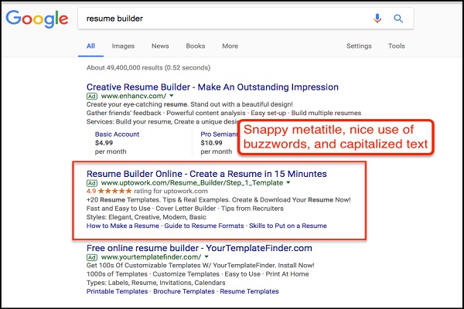Open 'Guide to Resume Formats' sitelink
464x309 pixels.
click(x=204, y=226)
